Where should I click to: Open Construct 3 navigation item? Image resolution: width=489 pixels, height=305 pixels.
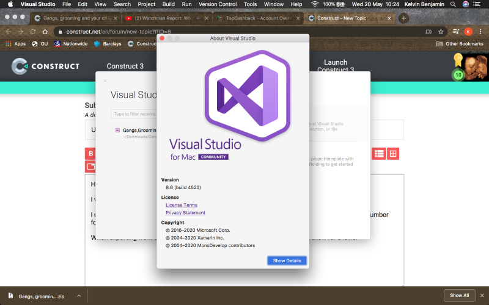[125, 66]
